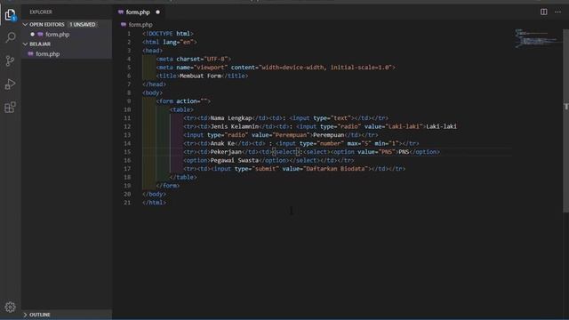Click the meta viewport content string
The height and width of the screenshot is (320, 569).
(x=326, y=68)
